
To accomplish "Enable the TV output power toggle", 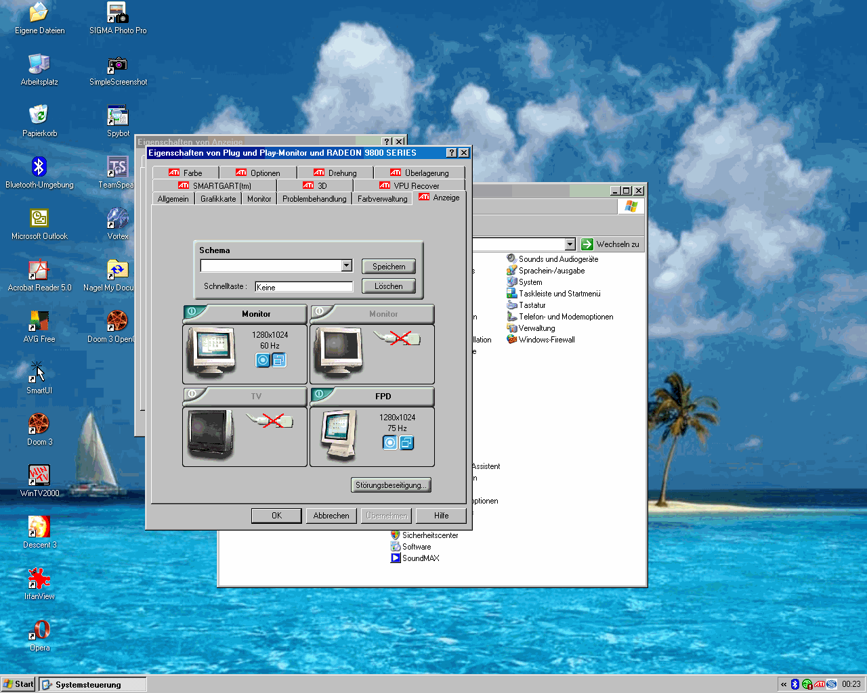I will click(x=192, y=395).
